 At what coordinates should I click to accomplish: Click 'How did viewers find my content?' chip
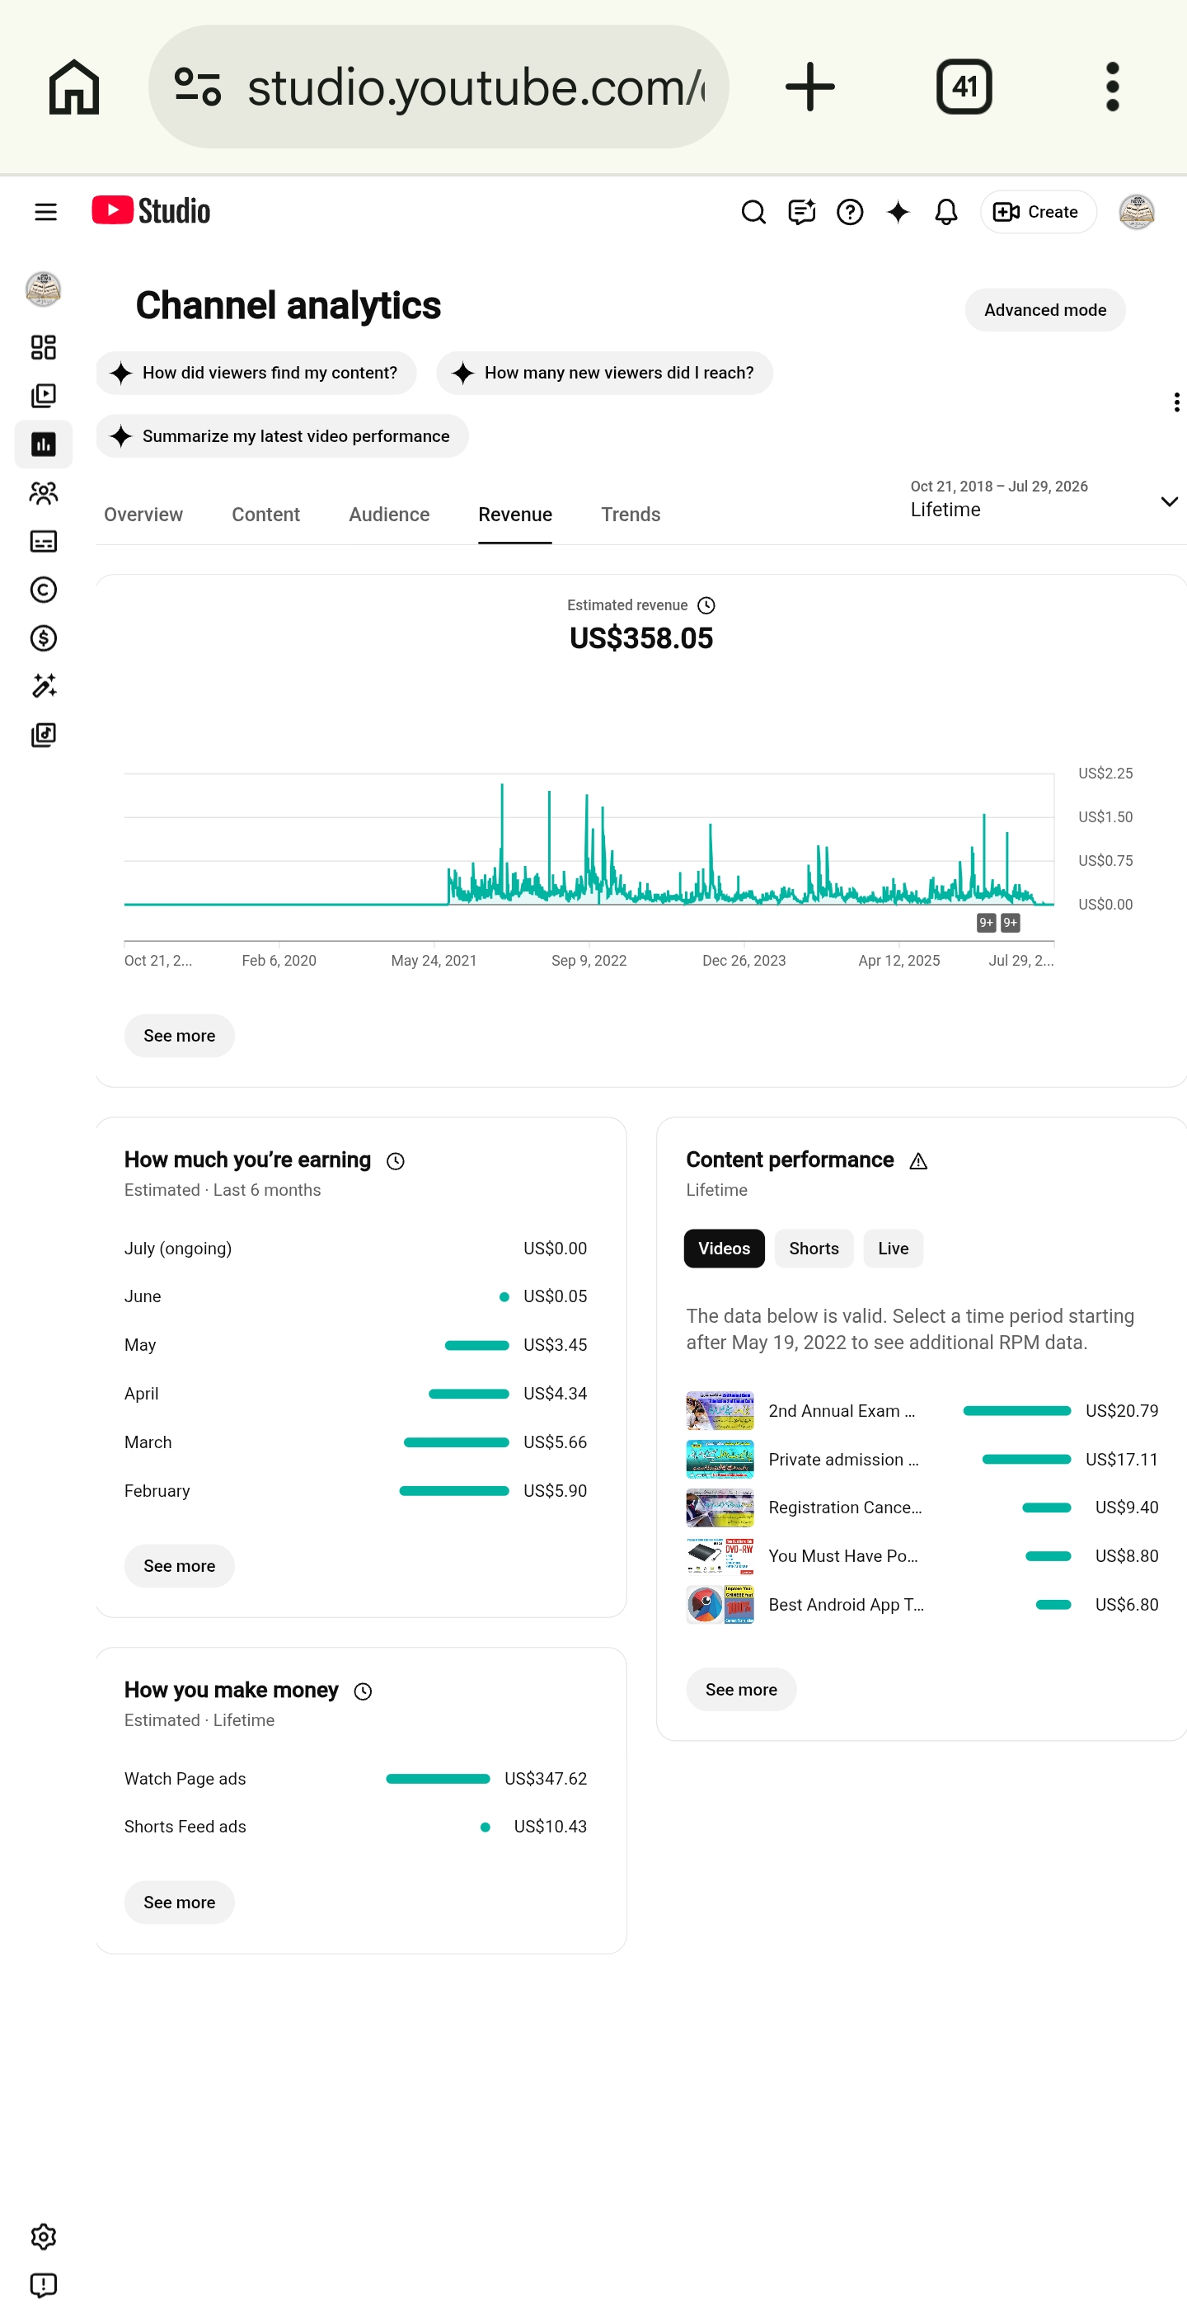[x=256, y=373]
